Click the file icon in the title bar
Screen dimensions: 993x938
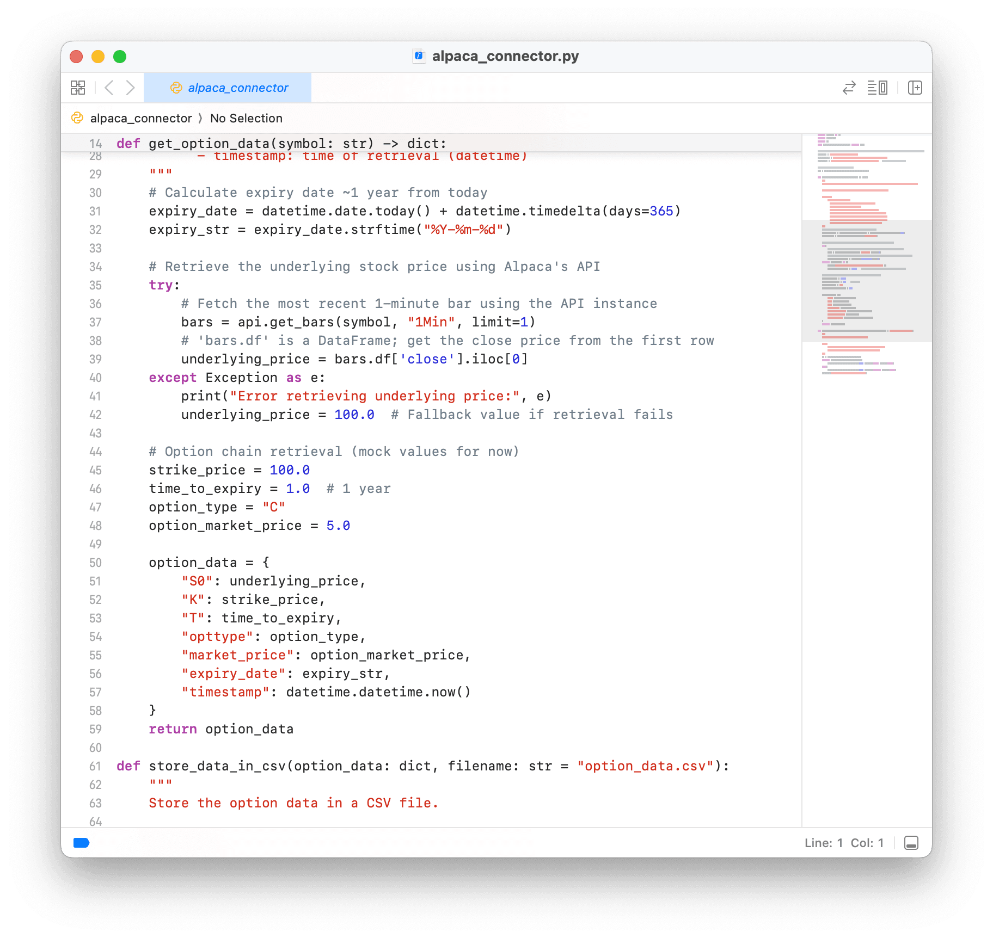(x=419, y=56)
